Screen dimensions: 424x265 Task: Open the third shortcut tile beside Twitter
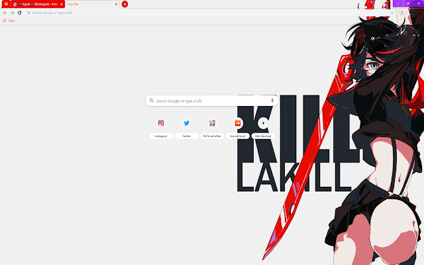(x=212, y=128)
